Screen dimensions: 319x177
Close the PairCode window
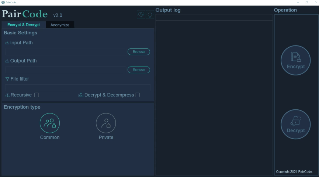(x=316, y=3)
